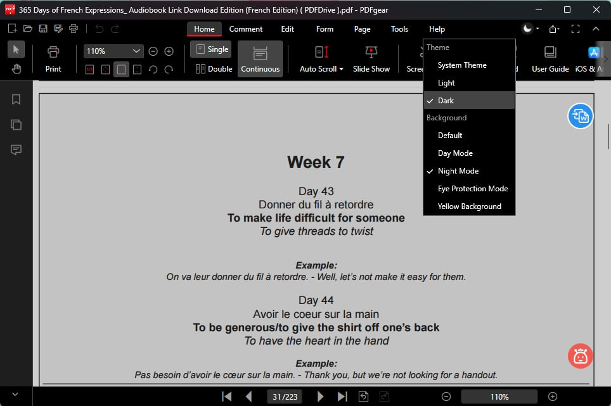Choose Yellow Background option

click(x=469, y=206)
